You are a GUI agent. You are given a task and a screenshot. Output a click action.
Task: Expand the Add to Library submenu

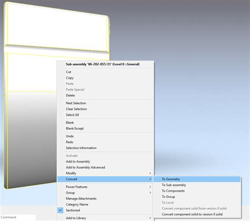[x=105, y=218]
